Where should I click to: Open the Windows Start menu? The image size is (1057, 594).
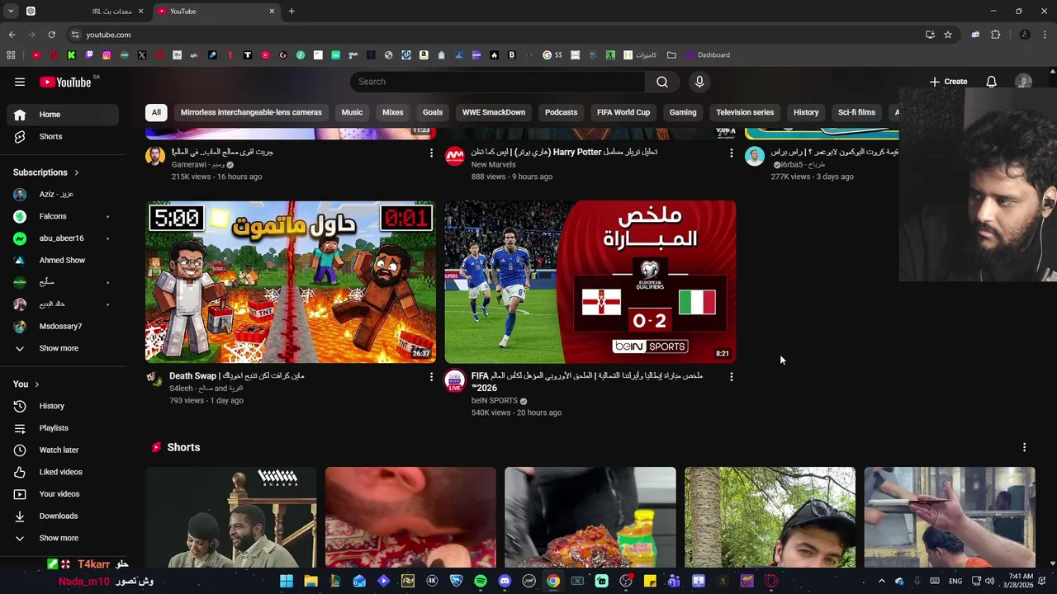point(287,581)
